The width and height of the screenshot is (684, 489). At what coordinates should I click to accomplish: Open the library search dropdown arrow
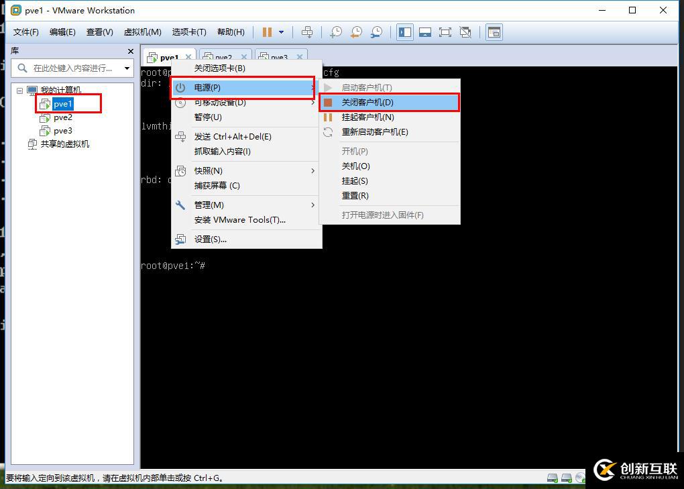[128, 68]
